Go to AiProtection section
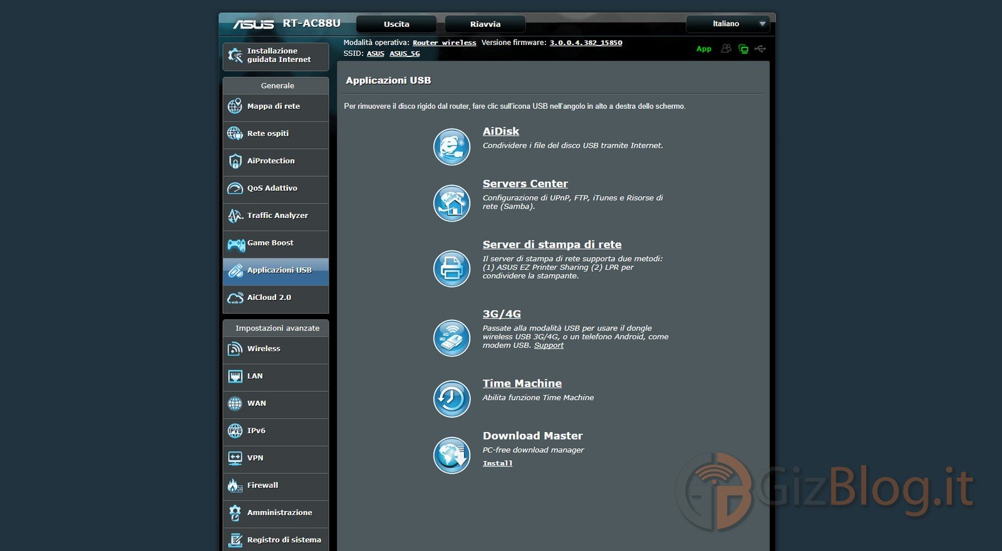The image size is (1002, 551). (276, 161)
